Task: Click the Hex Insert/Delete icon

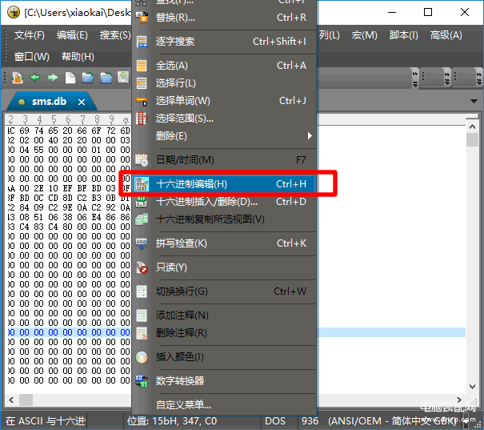Action: click(x=142, y=202)
